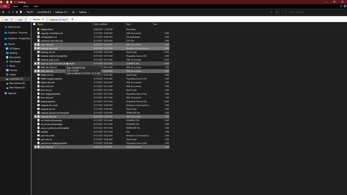The image size is (347, 195).
Task: Uncheck the core-site.xml checkbox
Action: [x=35, y=44]
